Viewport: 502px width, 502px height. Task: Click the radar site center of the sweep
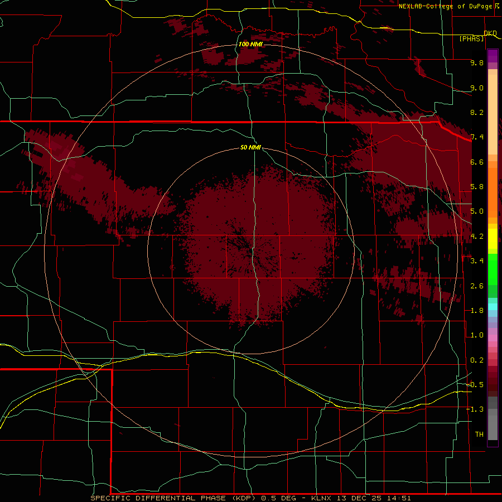(x=250, y=250)
